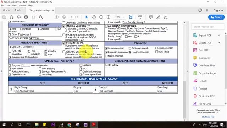This screenshot has height=128, width=227.
Task: Collapse the right tools pane
Action: coord(187,71)
